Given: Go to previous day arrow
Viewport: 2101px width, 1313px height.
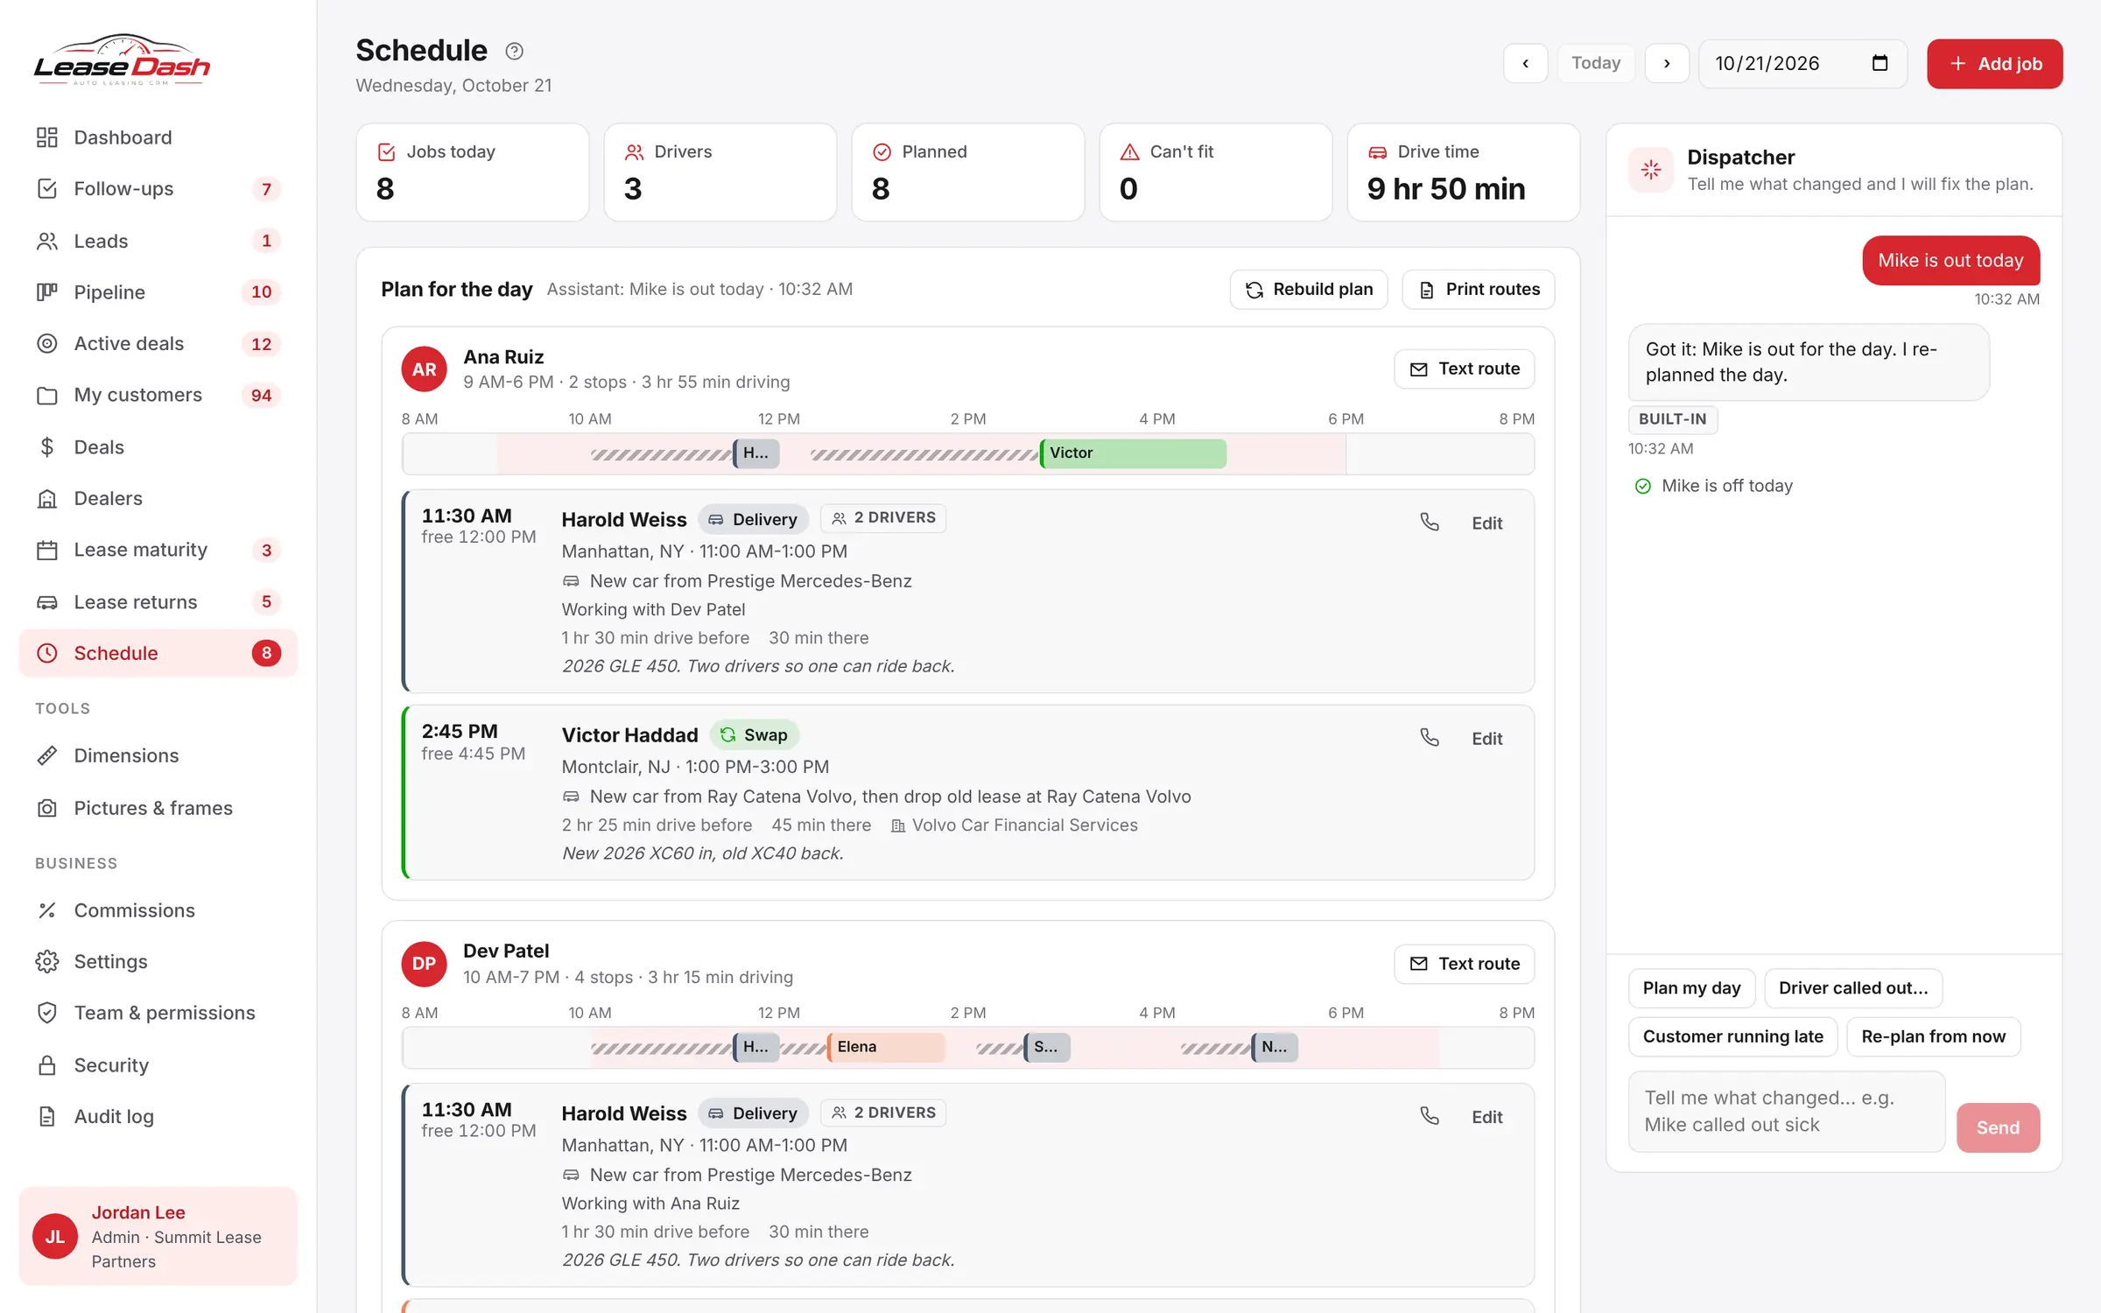Looking at the screenshot, I should [1525, 63].
